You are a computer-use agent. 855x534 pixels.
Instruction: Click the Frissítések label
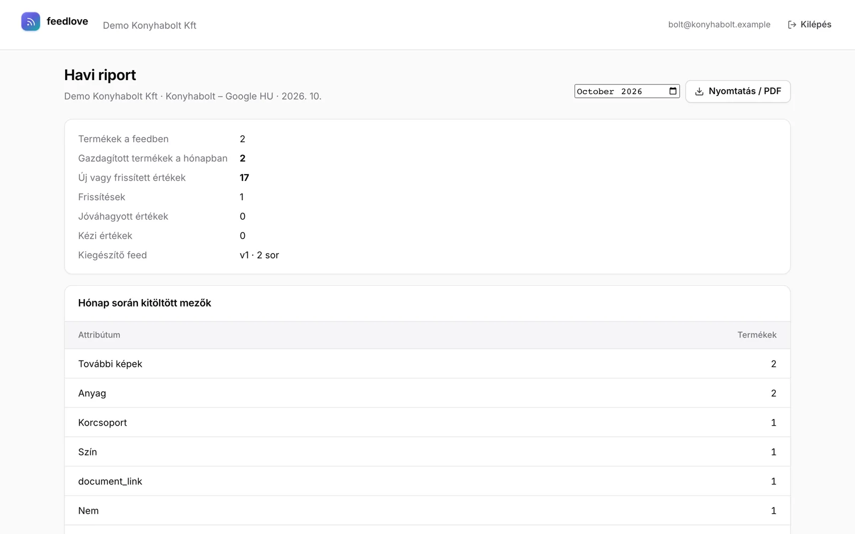102,197
